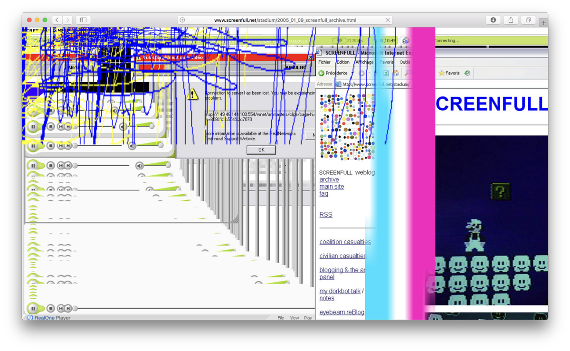Show Safari's tab overview
This screenshot has width=570, height=351.
pos(528,20)
